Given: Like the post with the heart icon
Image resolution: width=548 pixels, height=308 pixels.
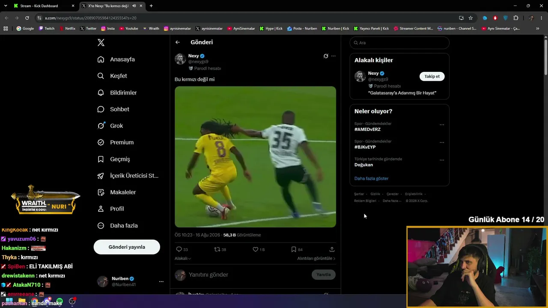Looking at the screenshot, I should (256, 249).
